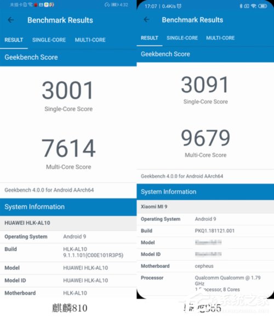Tap red notification icon in left status bar
The width and height of the screenshot is (274, 318).
36,5
